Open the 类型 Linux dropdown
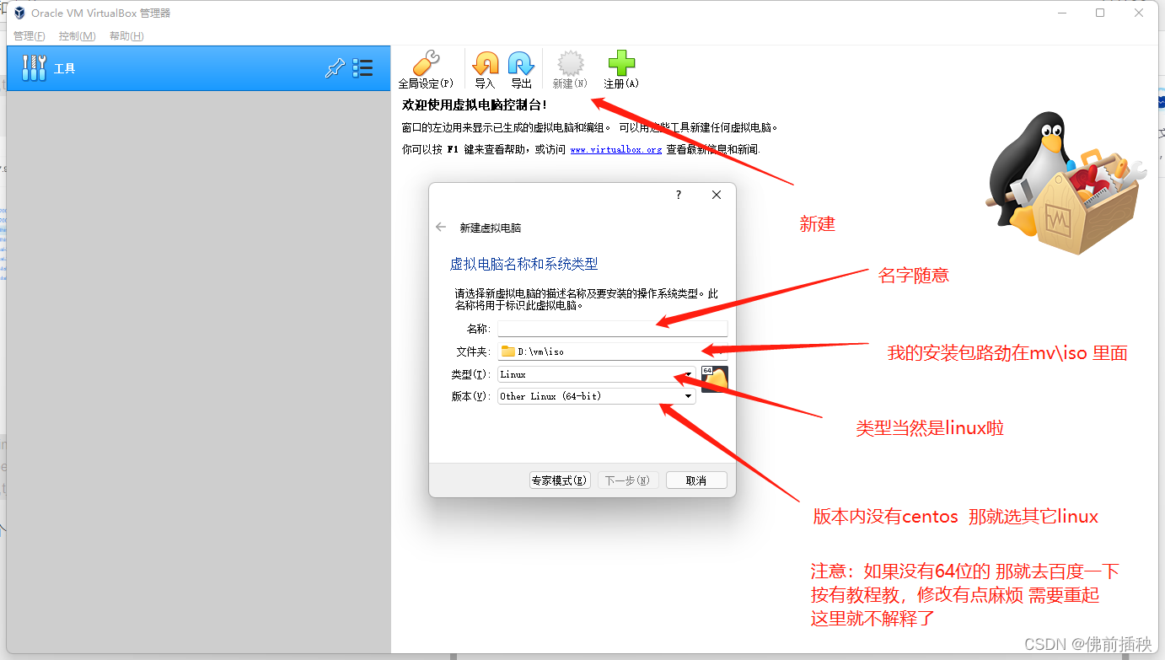The width and height of the screenshot is (1165, 660). (597, 374)
